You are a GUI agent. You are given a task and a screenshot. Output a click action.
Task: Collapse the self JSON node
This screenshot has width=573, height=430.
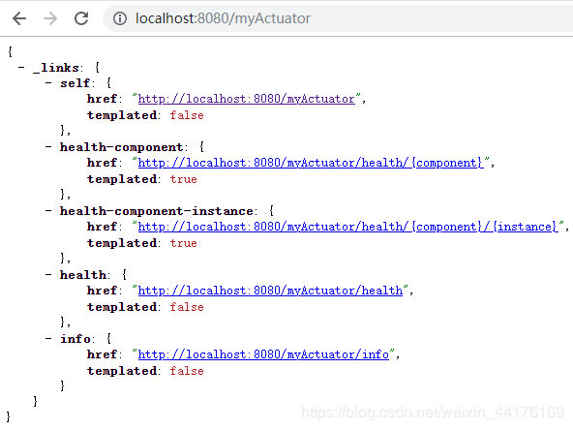pos(48,83)
